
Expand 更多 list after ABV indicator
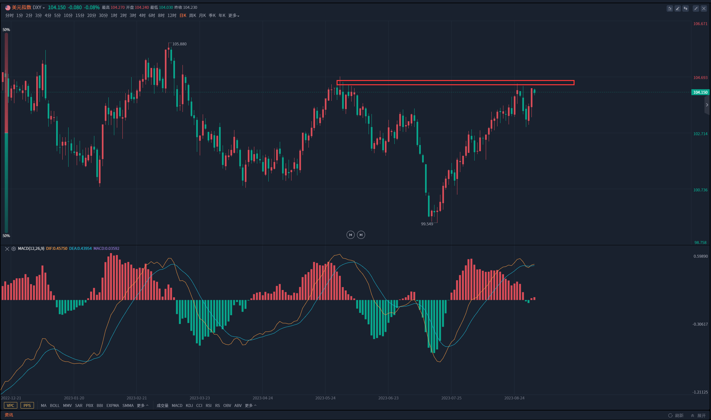251,406
